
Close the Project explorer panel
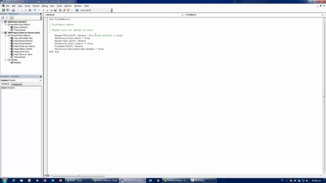pos(41,14)
